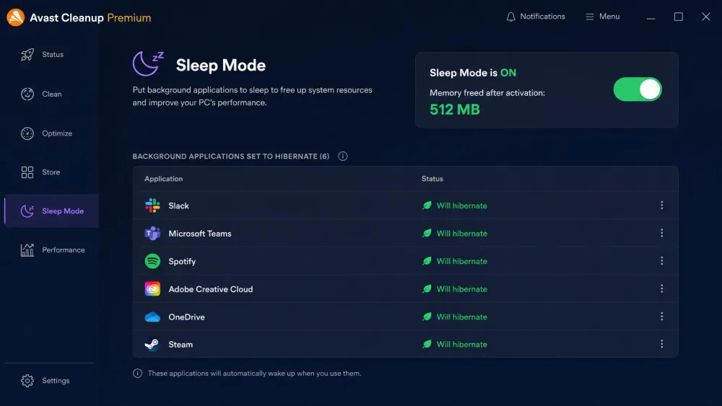Click the Performance chart icon
722x406 pixels.
click(27, 250)
